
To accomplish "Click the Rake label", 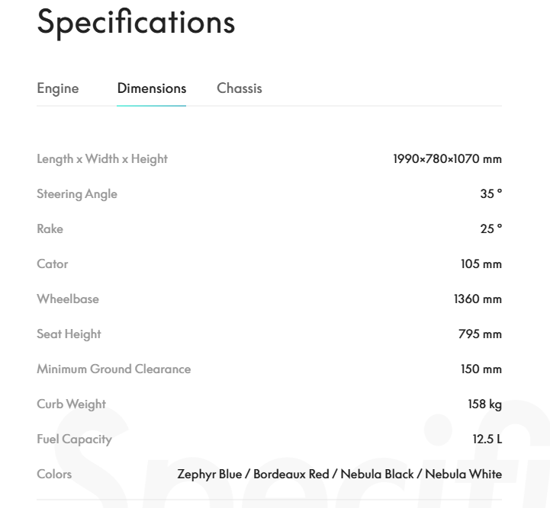I will [50, 229].
